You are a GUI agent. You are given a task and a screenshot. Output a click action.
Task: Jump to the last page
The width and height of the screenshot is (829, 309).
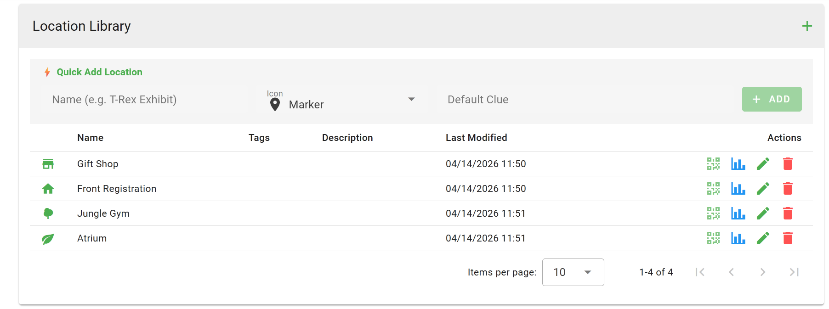pos(794,272)
